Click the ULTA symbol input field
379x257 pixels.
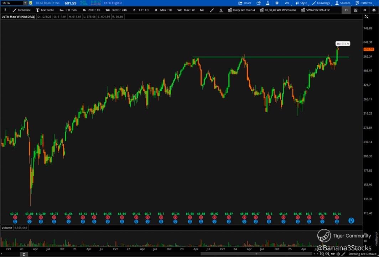pyautogui.click(x=12, y=3)
